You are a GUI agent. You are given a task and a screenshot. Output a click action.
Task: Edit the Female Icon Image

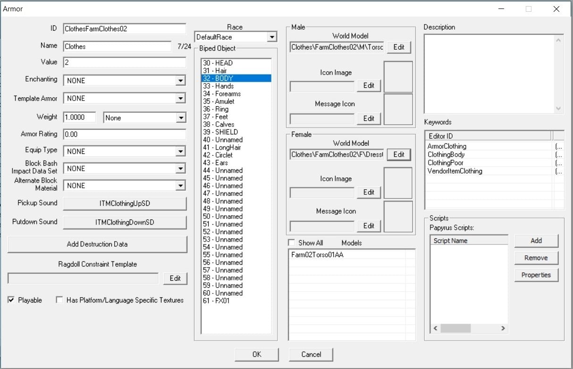coord(369,192)
